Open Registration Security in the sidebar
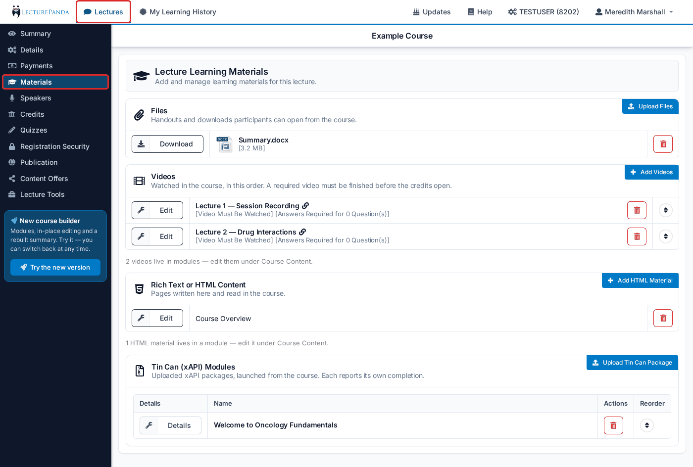This screenshot has width=693, height=467. point(55,146)
